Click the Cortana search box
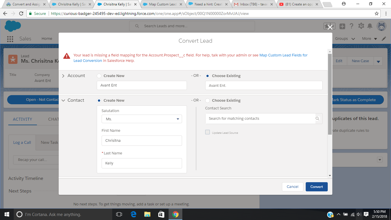This screenshot has height=220, width=391. 63,214
